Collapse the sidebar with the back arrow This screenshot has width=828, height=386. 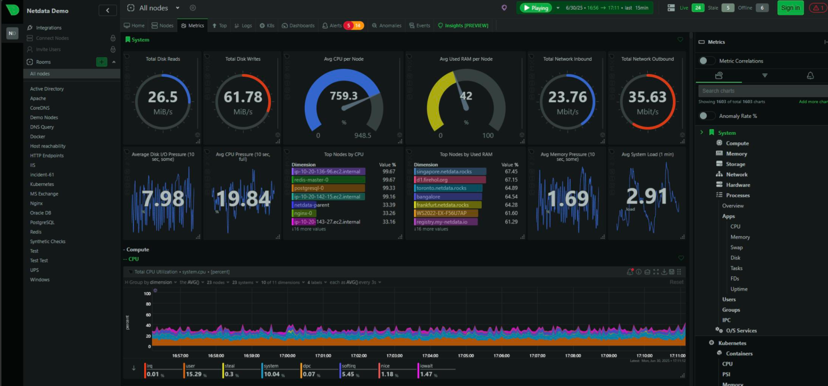click(x=107, y=11)
